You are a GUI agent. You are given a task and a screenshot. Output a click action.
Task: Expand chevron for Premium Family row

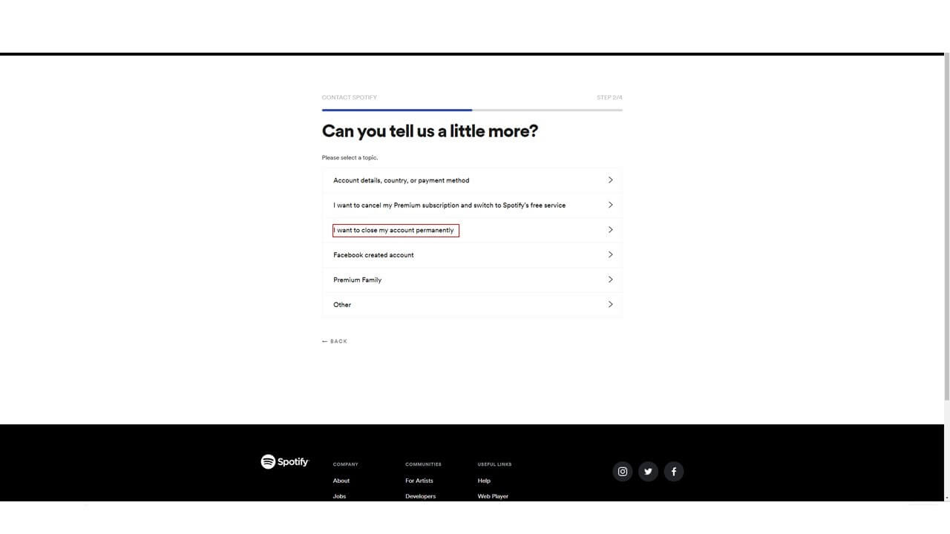pyautogui.click(x=610, y=280)
